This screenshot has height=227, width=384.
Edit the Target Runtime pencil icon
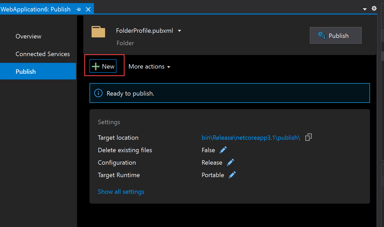[232, 175]
